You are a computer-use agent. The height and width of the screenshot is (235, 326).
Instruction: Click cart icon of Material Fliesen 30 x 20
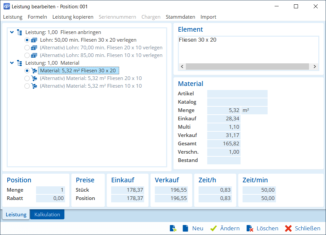(x=34, y=71)
